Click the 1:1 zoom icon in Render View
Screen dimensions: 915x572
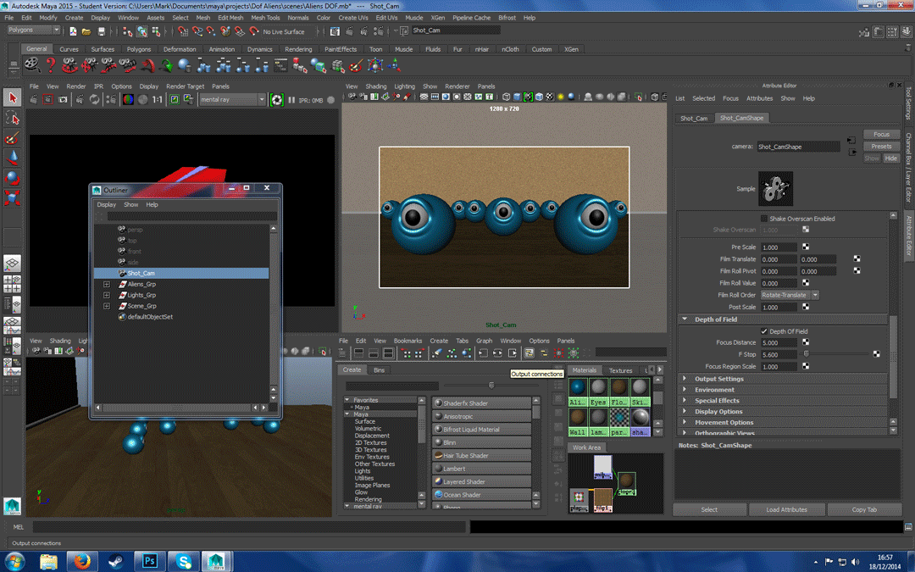156,99
